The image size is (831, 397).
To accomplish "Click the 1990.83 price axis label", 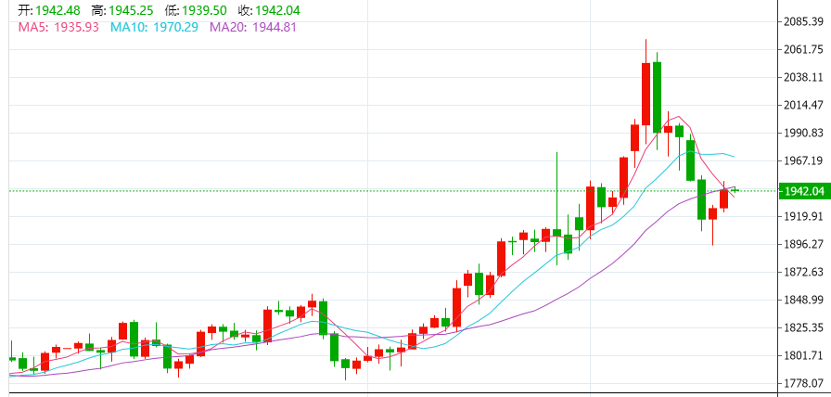I will click(x=804, y=134).
